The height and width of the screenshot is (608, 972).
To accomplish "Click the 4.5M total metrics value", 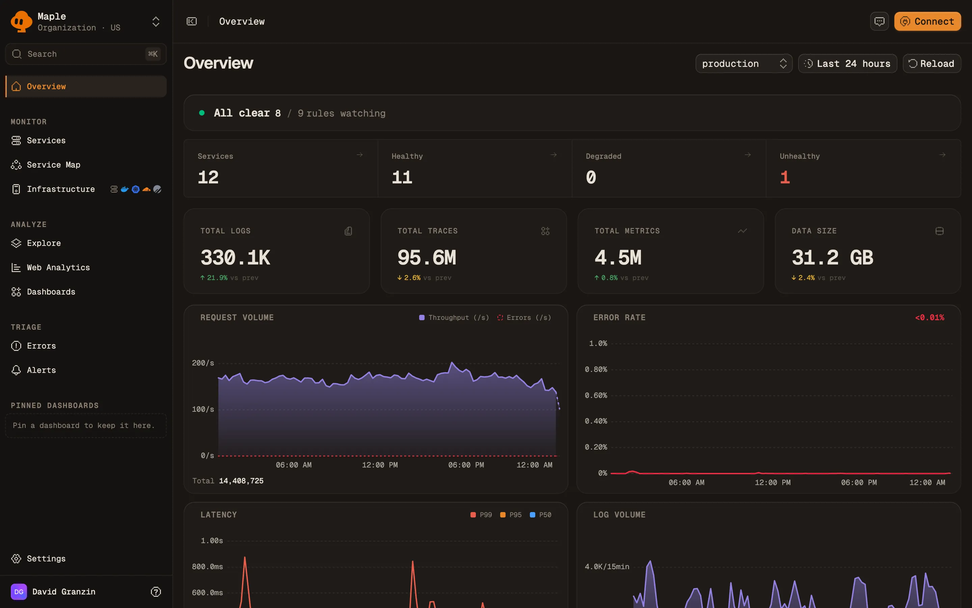I will (618, 257).
